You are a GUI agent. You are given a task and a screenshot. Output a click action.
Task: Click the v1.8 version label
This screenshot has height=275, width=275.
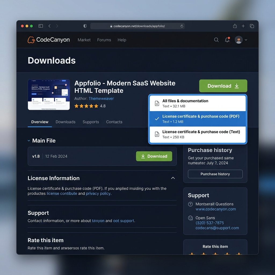36,156
